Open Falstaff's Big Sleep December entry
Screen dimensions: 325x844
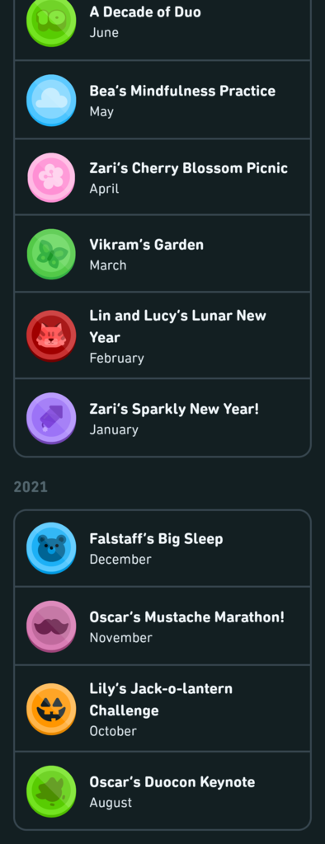pyautogui.click(x=162, y=548)
